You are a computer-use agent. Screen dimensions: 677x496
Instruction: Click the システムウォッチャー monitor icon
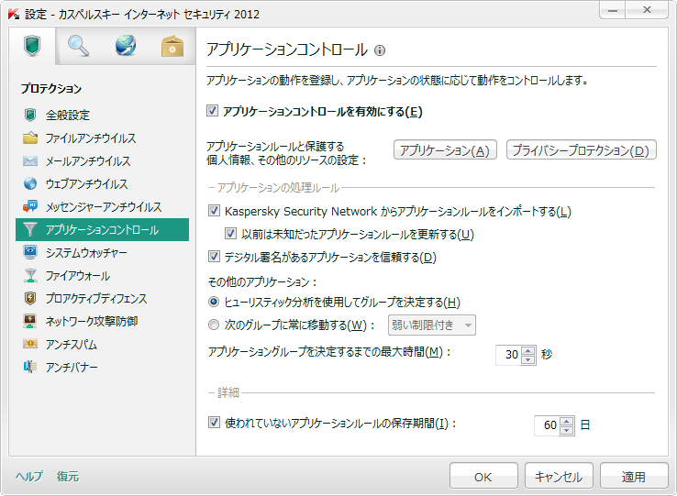29,252
